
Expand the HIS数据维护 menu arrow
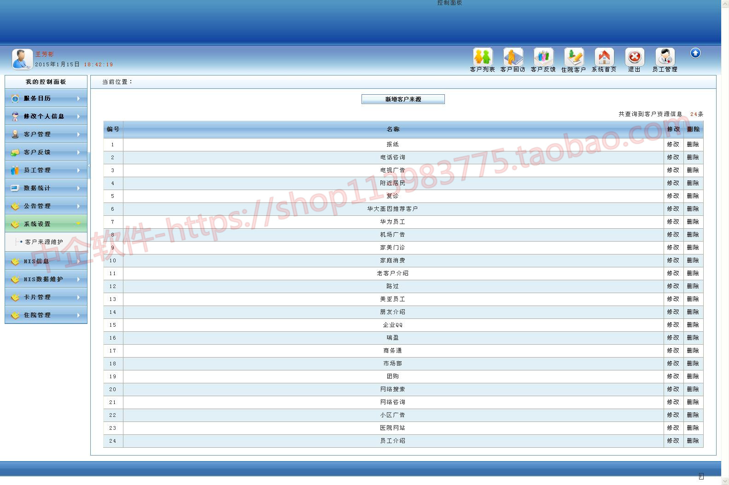coord(79,279)
